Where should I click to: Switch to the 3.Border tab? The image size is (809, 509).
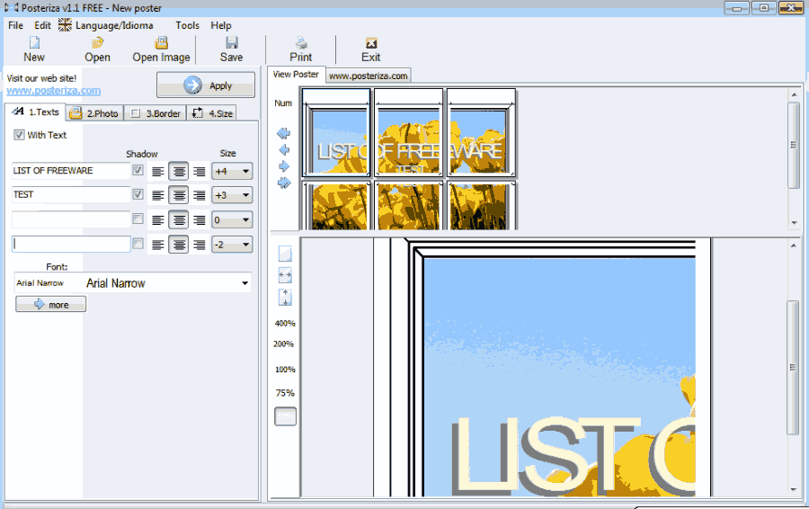[x=156, y=113]
